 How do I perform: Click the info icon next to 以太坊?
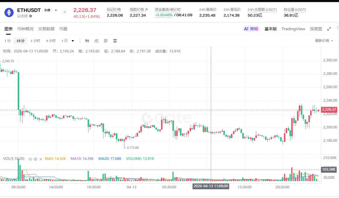click(31, 16)
